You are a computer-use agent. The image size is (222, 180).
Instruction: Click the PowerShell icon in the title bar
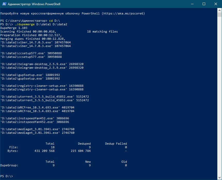point(4,4)
